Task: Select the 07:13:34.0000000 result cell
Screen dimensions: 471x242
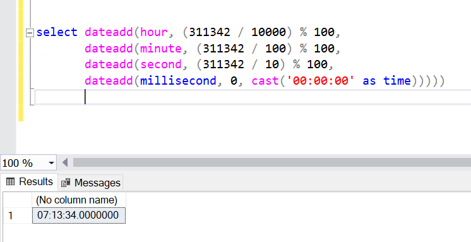Action: 79,215
